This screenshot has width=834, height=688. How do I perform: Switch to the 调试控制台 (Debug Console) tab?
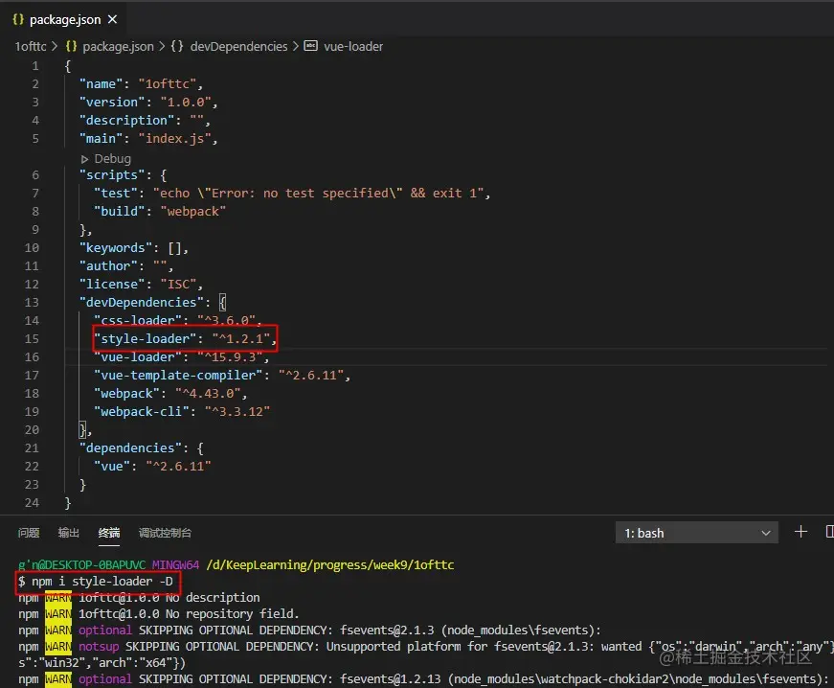pyautogui.click(x=165, y=533)
